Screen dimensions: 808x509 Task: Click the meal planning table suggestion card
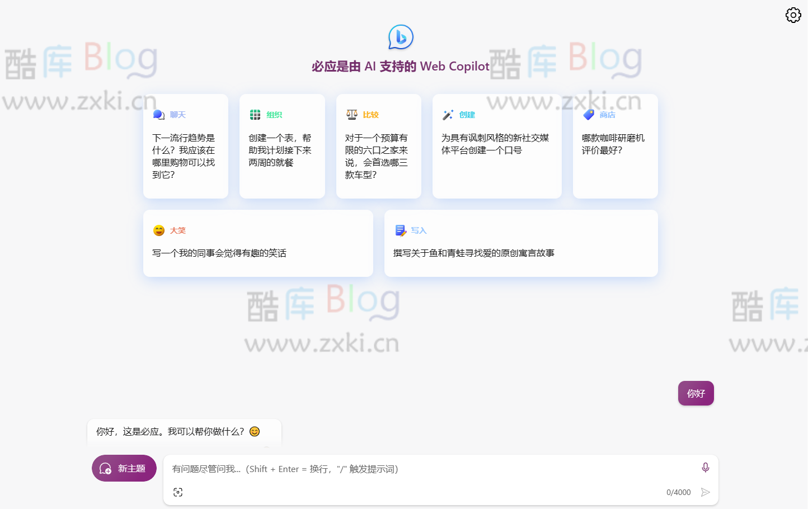point(282,146)
